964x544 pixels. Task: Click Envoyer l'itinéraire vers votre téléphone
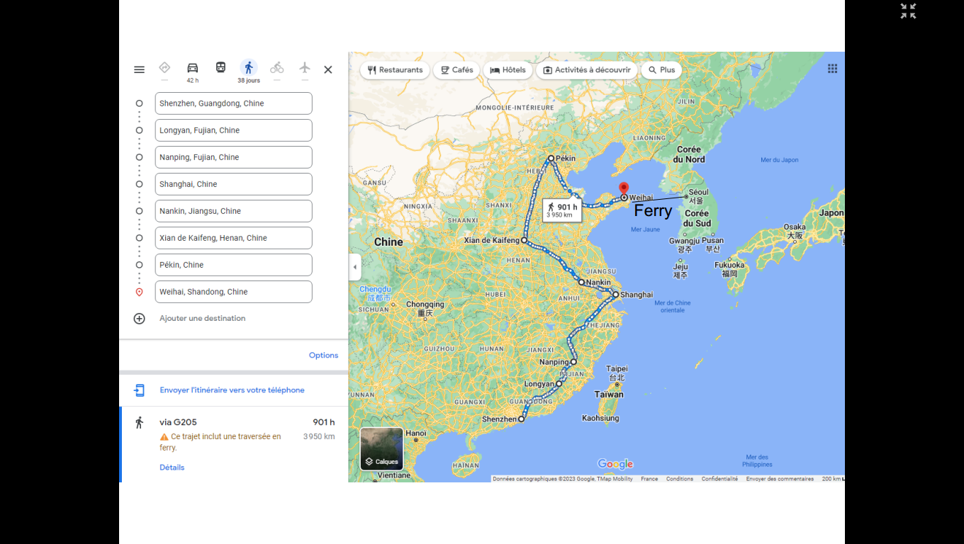pos(232,390)
